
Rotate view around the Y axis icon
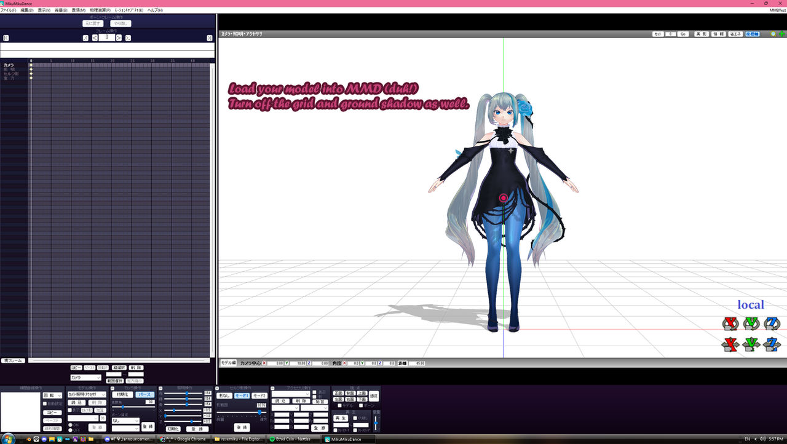click(x=751, y=323)
